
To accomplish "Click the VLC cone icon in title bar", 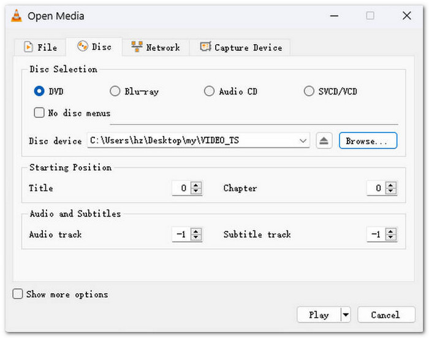I will tap(16, 16).
